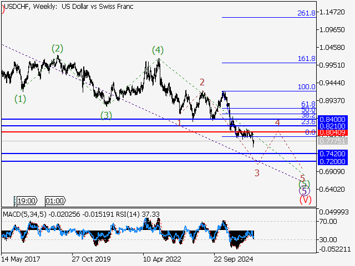Image resolution: width=355 pixels, height=266 pixels.
Task: Select the 100.0 Fibonacci level label
Action: (306, 87)
